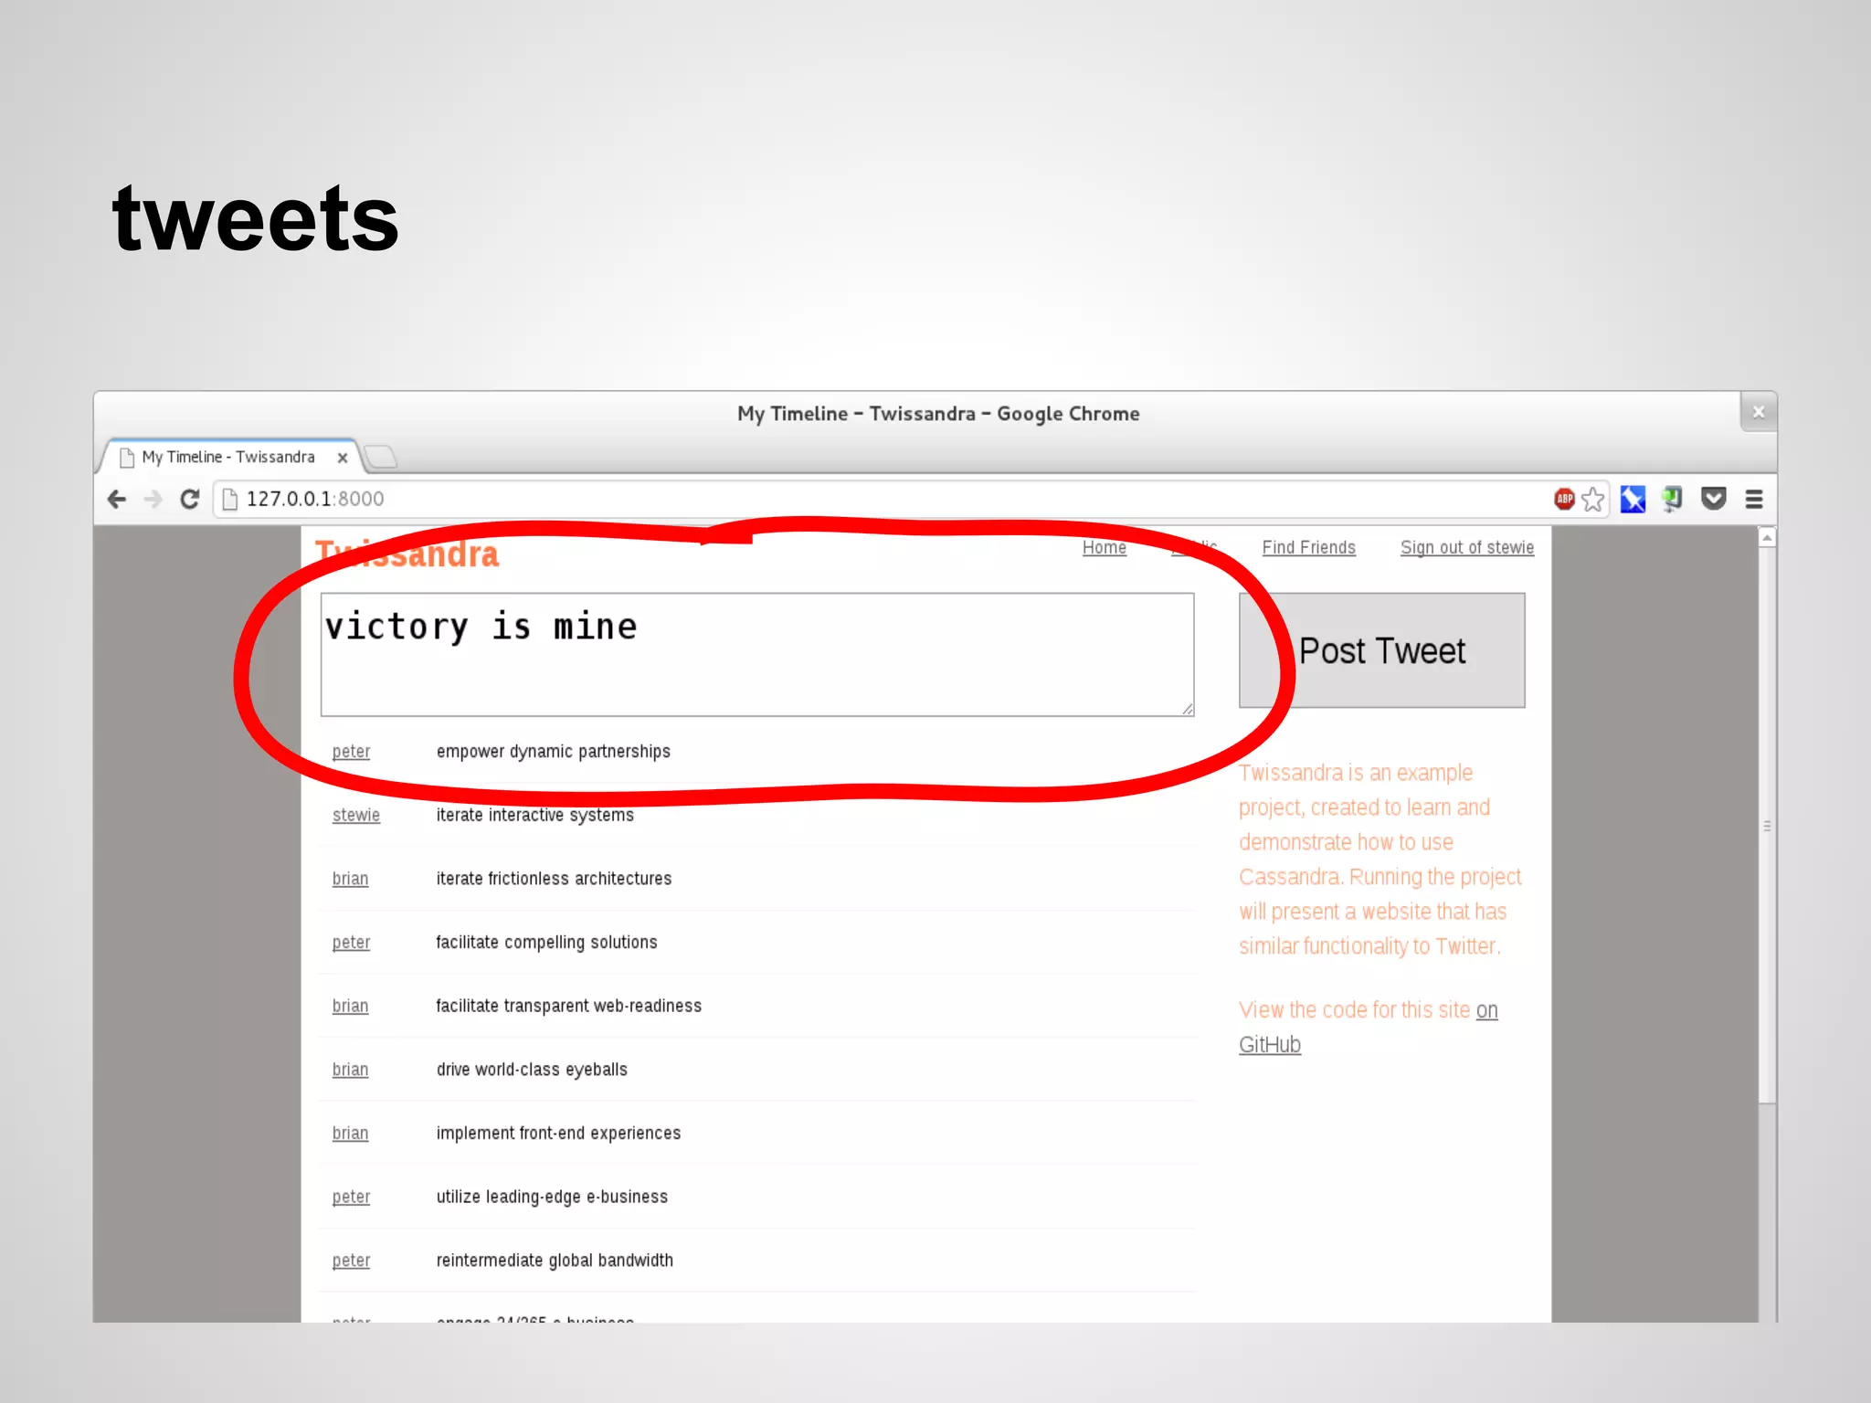
Task: Go to the Home link
Action: 1104,547
